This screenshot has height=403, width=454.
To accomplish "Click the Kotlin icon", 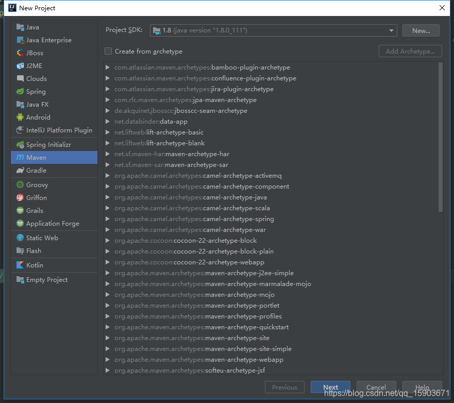I will 20,265.
